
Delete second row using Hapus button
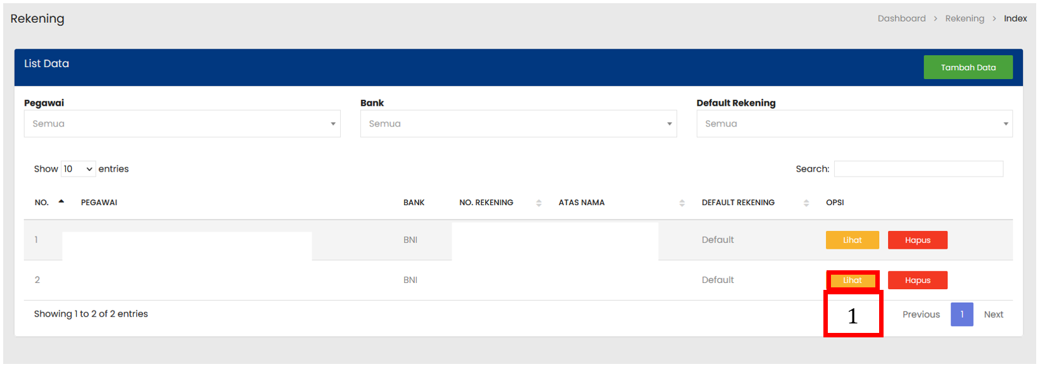(917, 280)
